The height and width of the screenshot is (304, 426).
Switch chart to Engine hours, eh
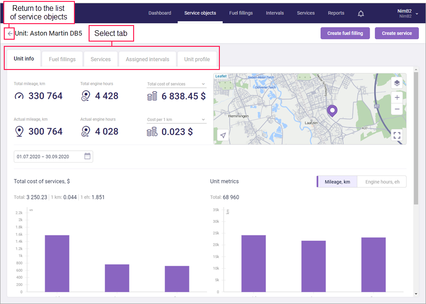[x=382, y=182]
